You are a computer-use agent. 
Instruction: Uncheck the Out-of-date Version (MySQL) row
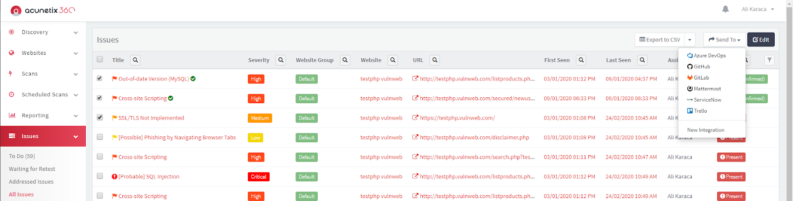pos(100,78)
